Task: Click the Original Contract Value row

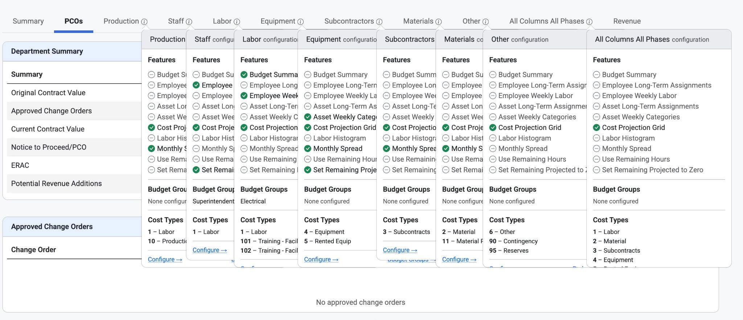Action: (74, 93)
